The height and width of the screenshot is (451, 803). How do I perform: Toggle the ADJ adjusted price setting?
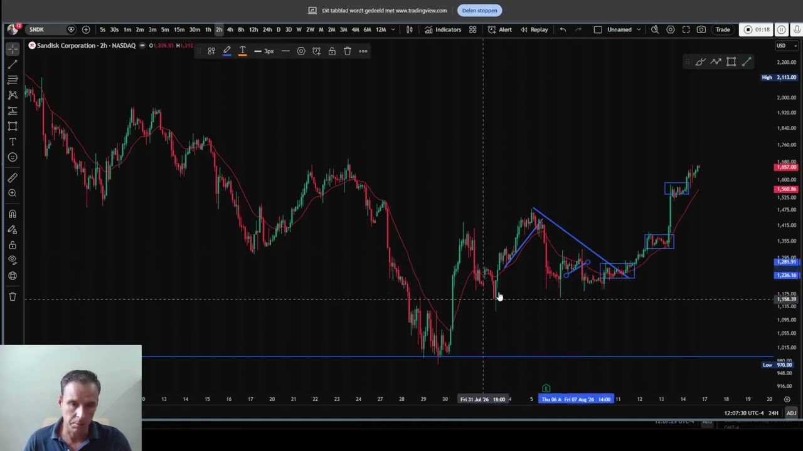791,413
